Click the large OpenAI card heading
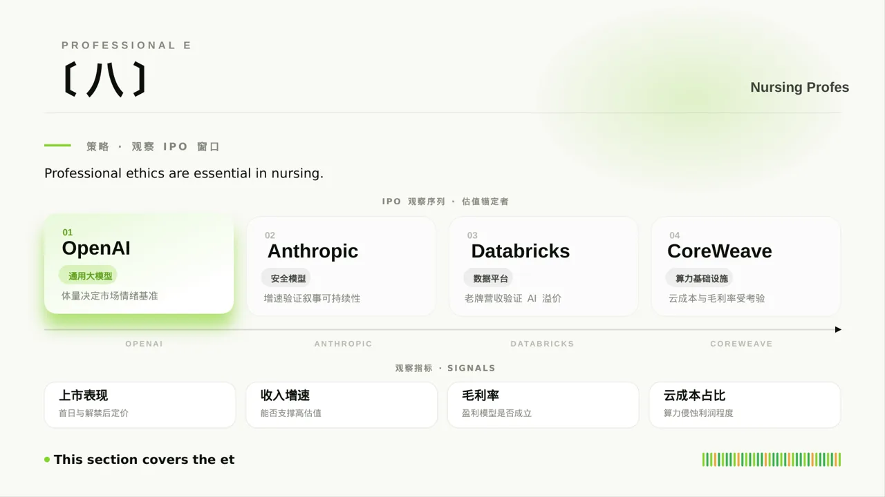885x497 pixels. click(x=96, y=248)
